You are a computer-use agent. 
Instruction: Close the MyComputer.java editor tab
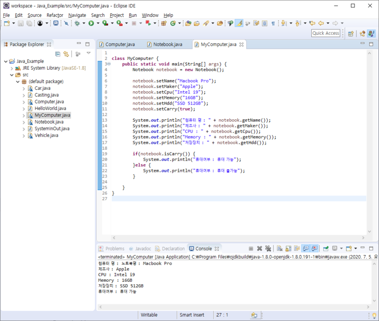tap(241, 45)
